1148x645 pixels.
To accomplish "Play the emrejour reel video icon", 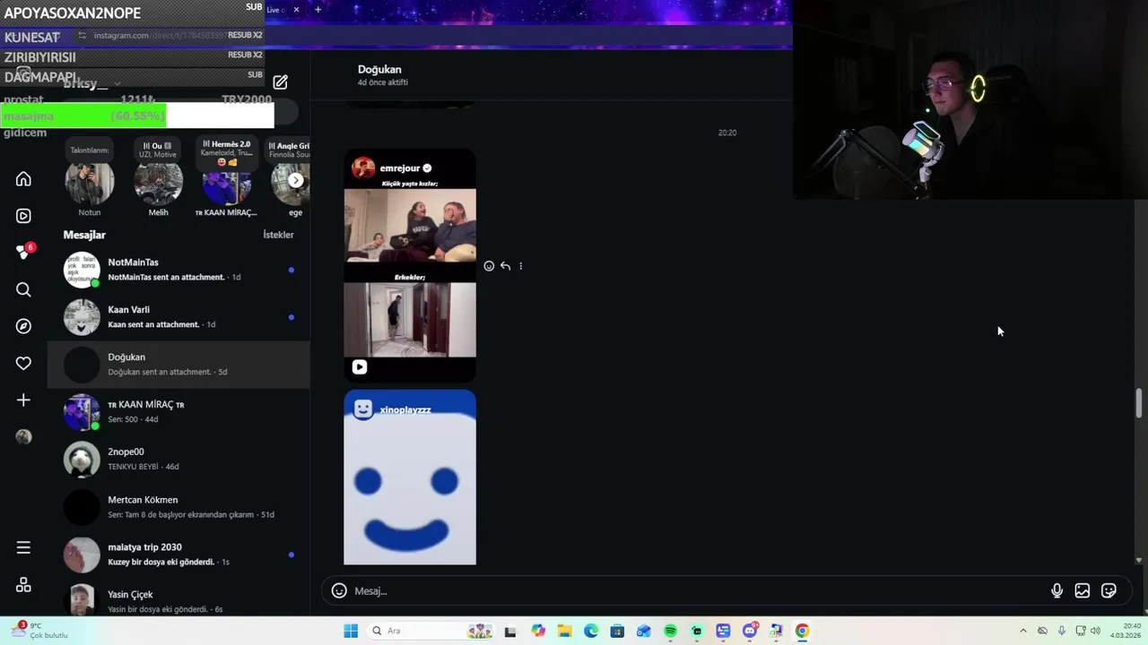I will [360, 366].
